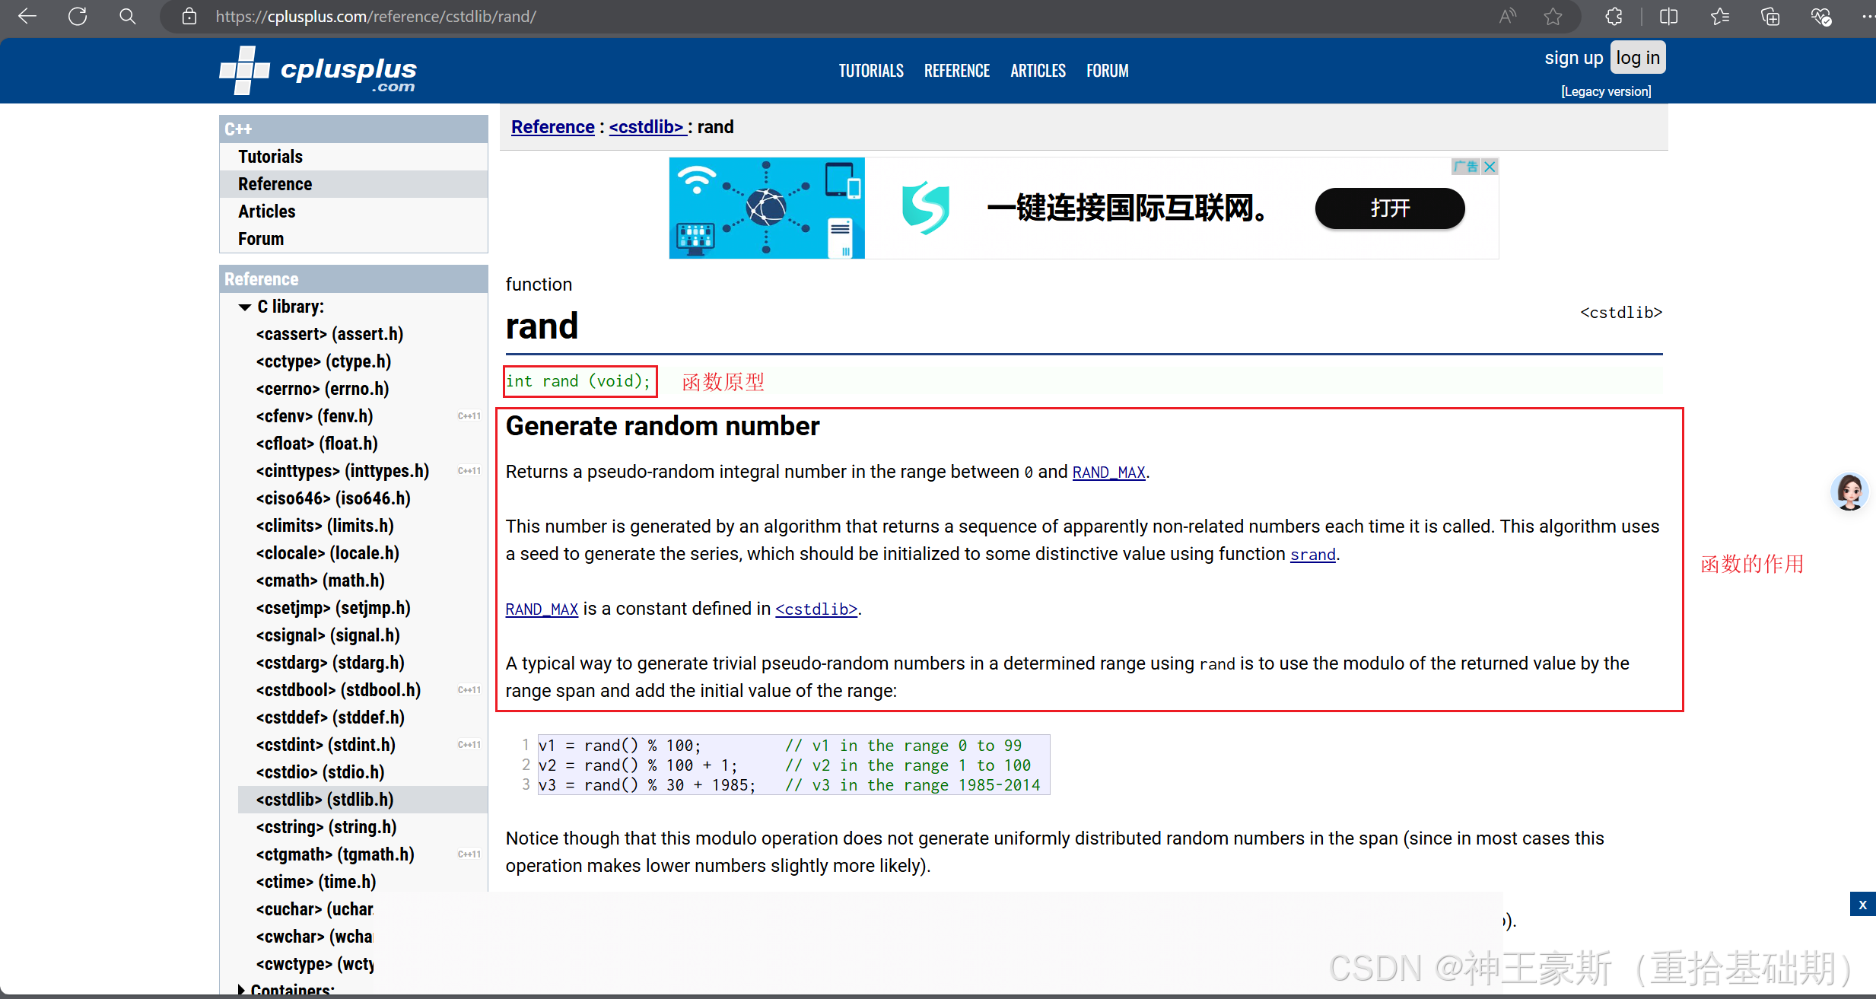Select <cstring> (string.h) in sidebar
The height and width of the screenshot is (999, 1876).
(x=326, y=827)
